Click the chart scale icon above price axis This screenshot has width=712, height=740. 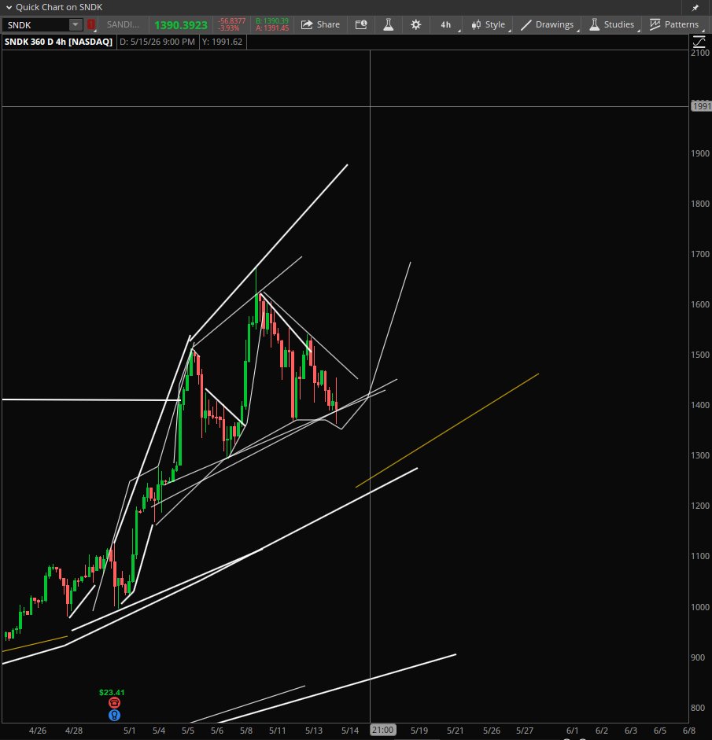click(x=699, y=42)
